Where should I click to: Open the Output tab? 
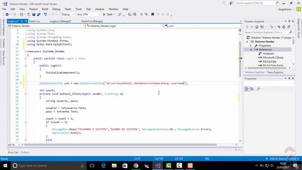[x=25, y=152]
